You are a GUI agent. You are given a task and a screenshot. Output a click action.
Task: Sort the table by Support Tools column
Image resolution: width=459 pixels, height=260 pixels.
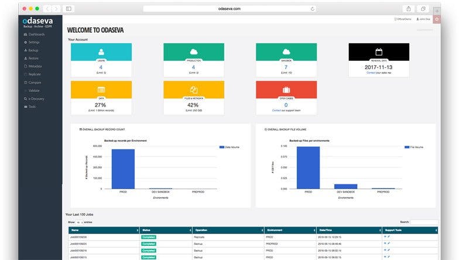410,230
